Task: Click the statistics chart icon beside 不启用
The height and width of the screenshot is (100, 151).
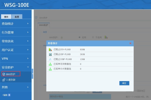Action: [x=106, y=37]
